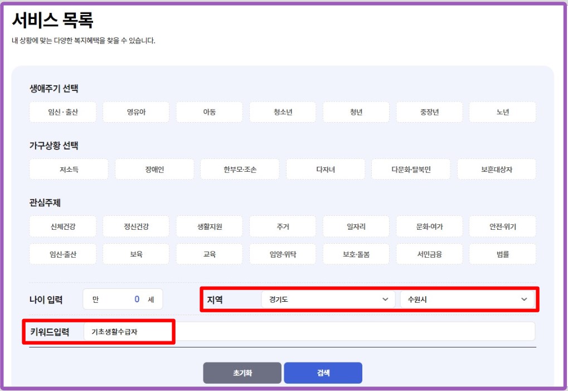Choose 다문화·탈북민 household option
The height and width of the screenshot is (391, 568).
pos(411,169)
